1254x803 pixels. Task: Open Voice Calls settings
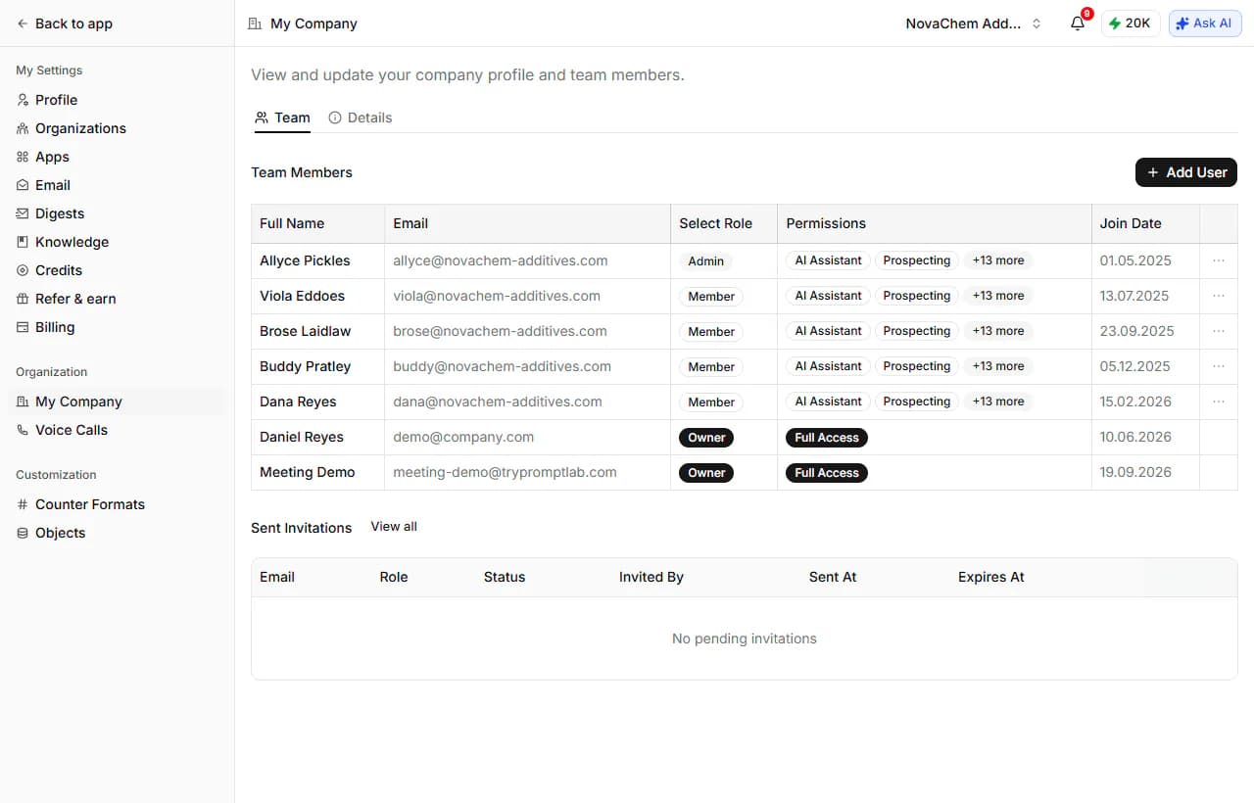pos(72,430)
